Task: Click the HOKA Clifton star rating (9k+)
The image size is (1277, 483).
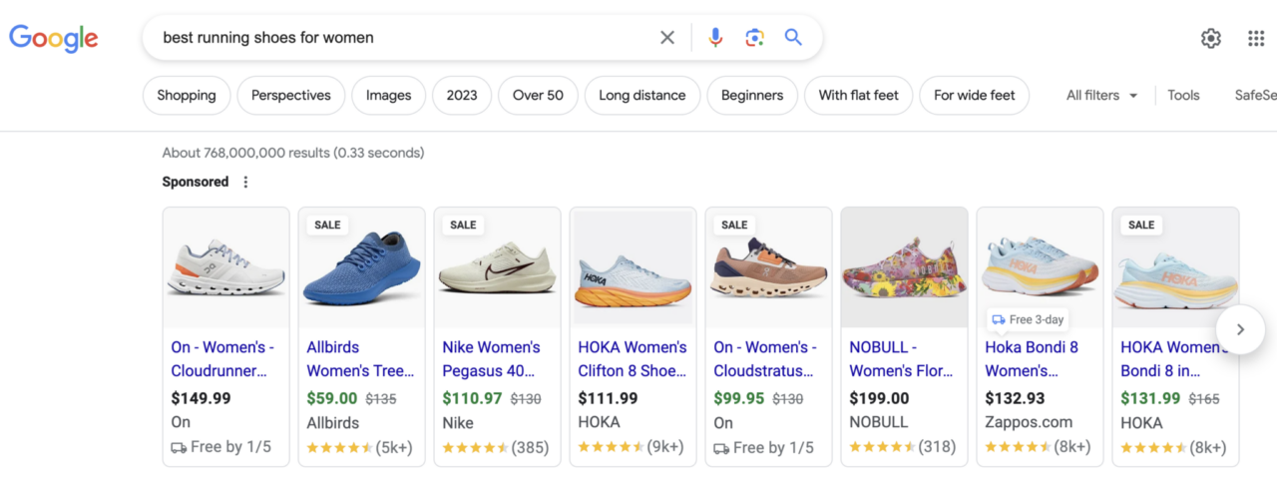Action: [x=631, y=447]
